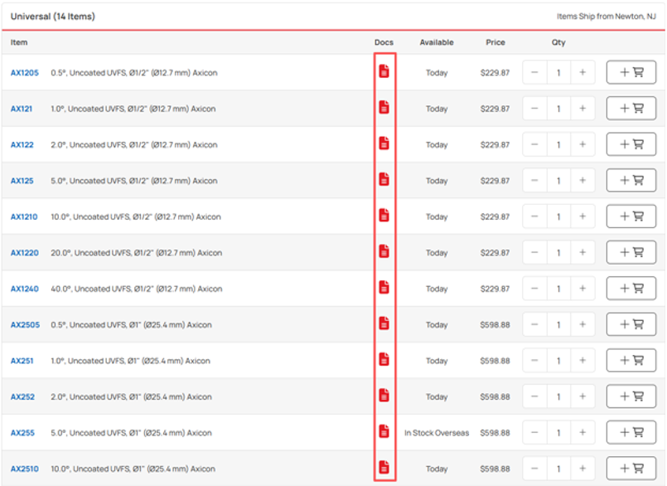Decrease quantity for AX252
667x486 pixels.
[x=534, y=396]
